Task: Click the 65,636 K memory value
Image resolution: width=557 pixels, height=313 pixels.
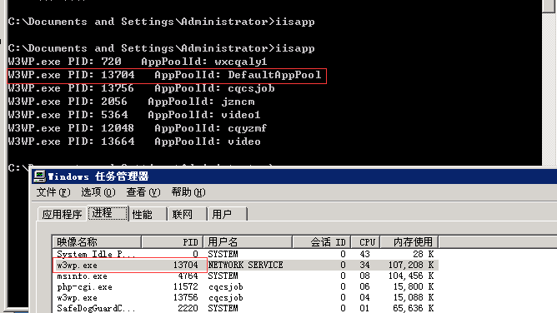Action: (x=413, y=308)
